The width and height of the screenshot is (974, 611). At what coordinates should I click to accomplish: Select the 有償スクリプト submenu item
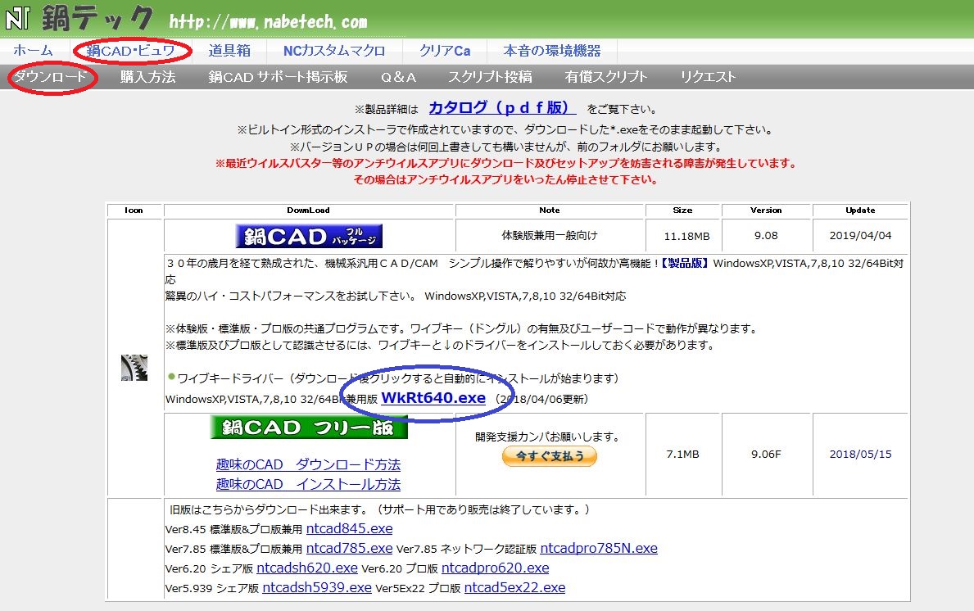pyautogui.click(x=606, y=77)
